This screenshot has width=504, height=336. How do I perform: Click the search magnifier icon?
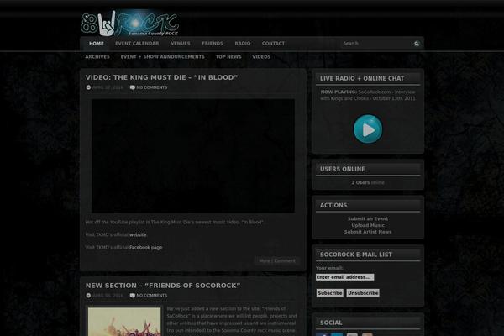pos(417,44)
